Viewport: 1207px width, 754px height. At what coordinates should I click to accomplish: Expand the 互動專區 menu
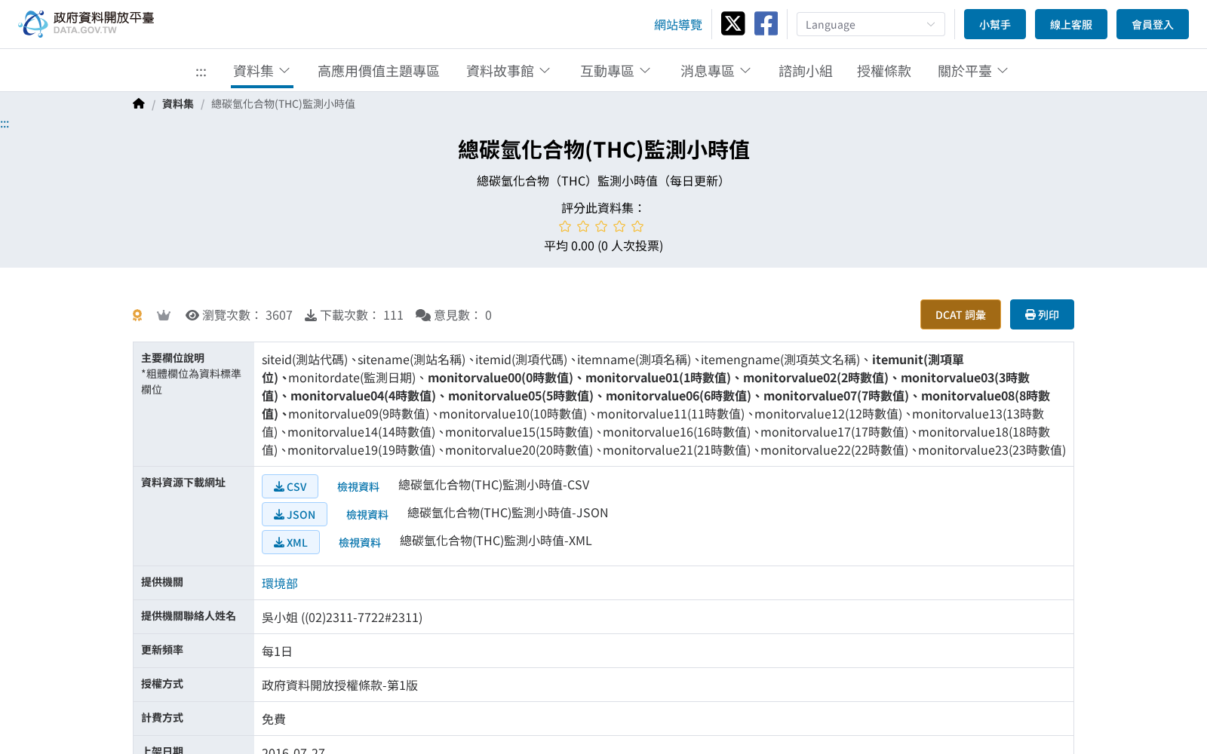click(x=616, y=71)
